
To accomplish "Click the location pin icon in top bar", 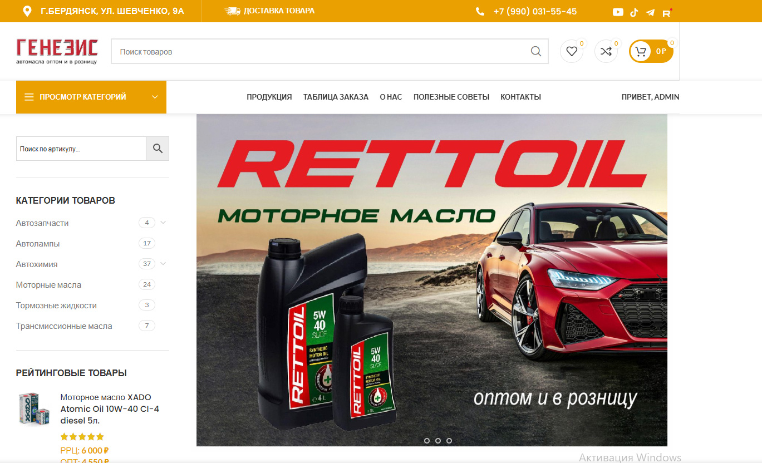I will (x=27, y=11).
